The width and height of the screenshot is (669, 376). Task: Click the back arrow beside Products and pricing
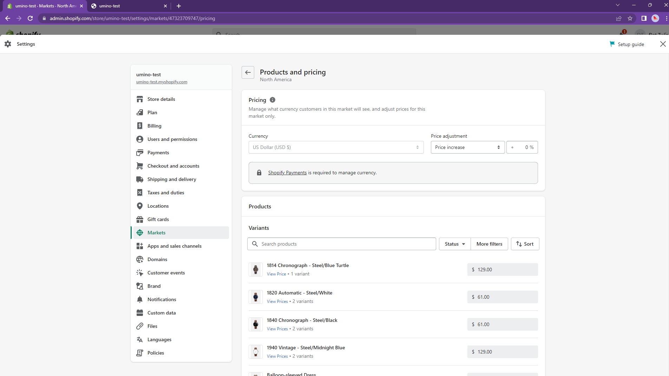(x=248, y=72)
